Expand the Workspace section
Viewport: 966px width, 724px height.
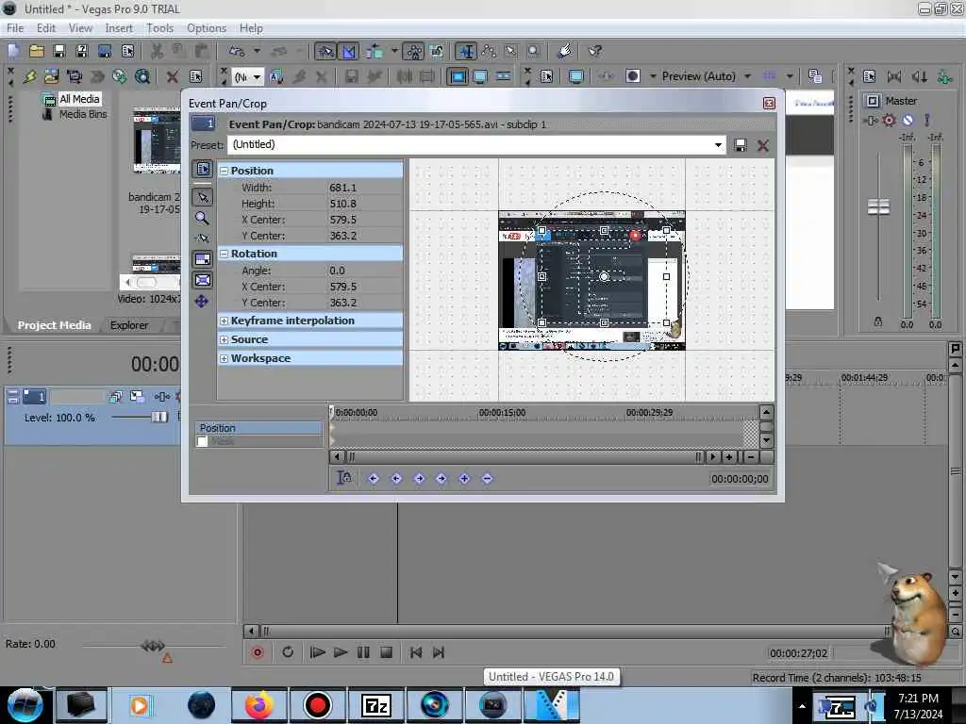[x=225, y=358]
